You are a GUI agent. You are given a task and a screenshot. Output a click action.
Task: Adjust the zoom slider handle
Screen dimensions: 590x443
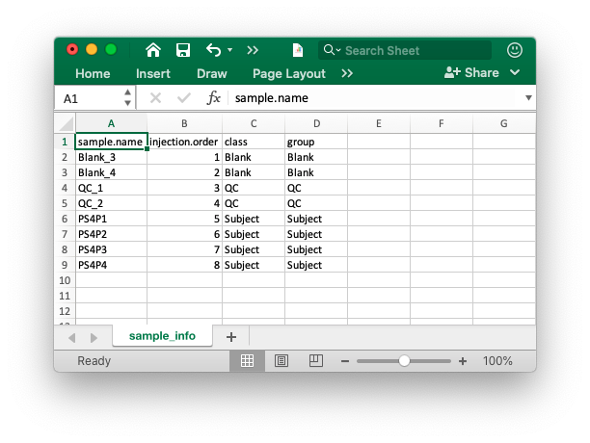coord(404,361)
